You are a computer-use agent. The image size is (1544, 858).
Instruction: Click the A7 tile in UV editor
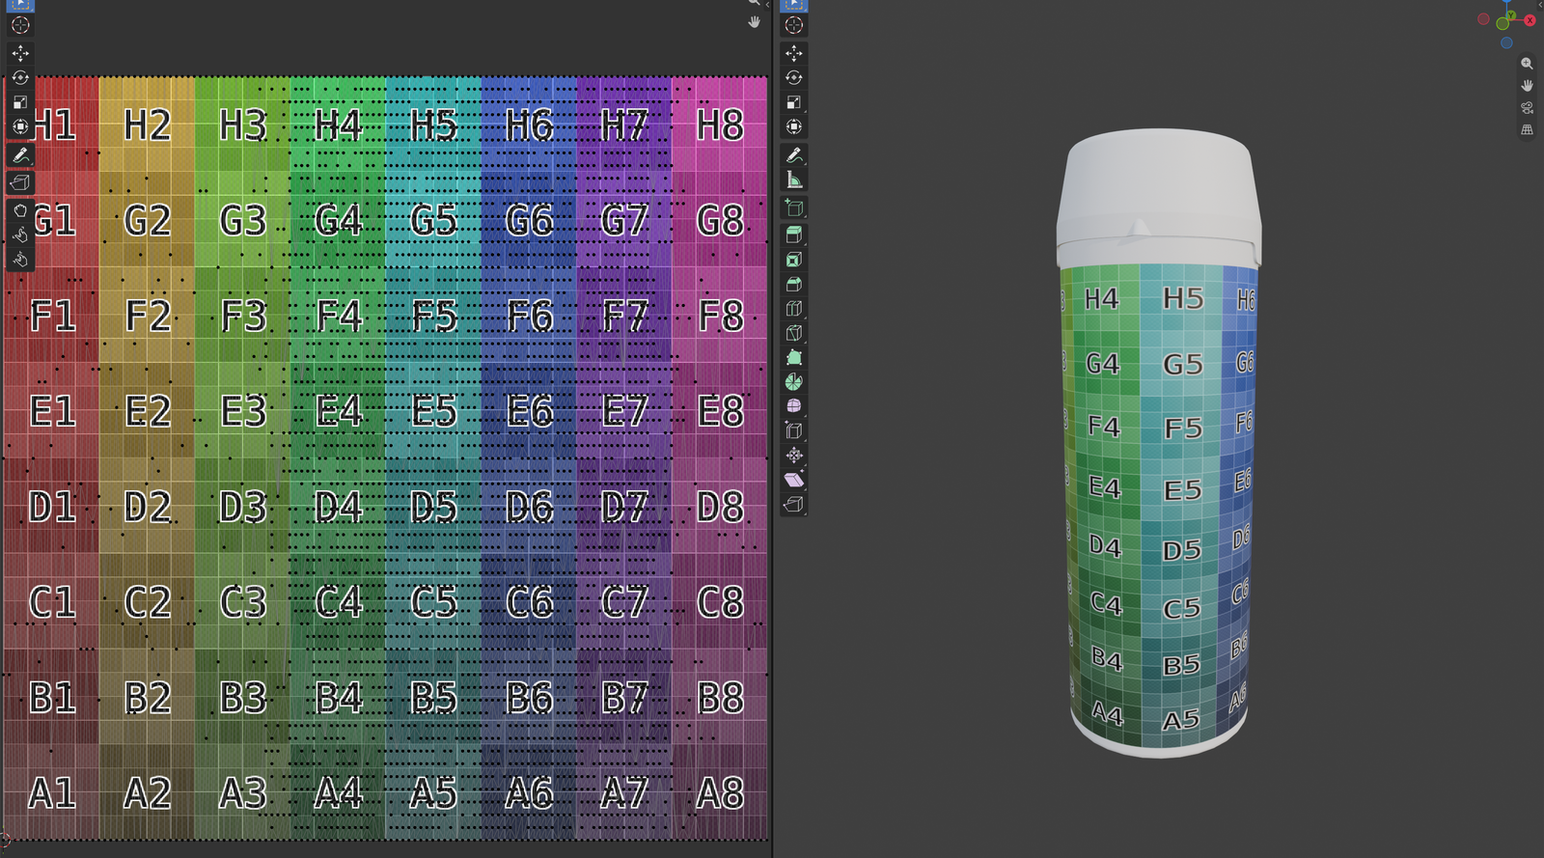pyautogui.click(x=624, y=793)
